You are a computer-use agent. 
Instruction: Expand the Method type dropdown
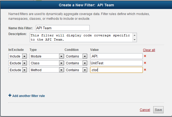click(x=46, y=70)
